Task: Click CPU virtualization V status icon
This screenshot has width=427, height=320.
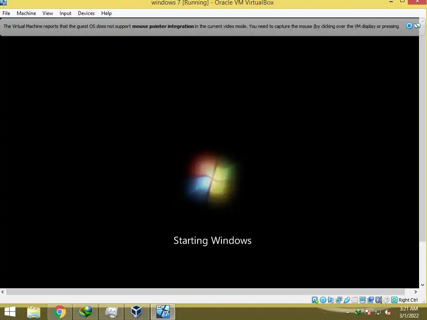Action: click(379, 300)
